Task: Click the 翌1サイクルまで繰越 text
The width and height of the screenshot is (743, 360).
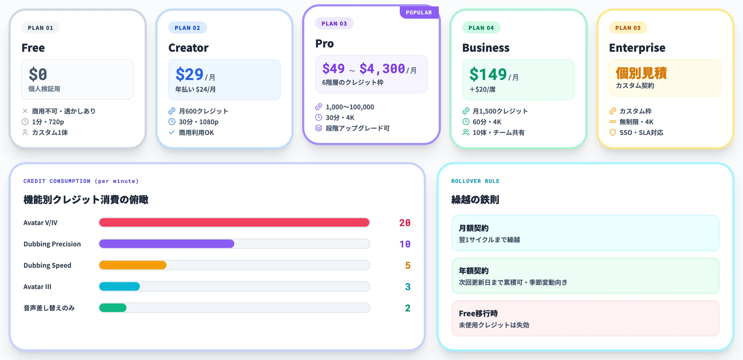Action: pos(489,239)
